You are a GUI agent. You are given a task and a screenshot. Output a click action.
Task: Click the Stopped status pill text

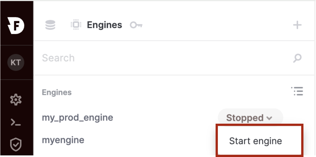245,118
